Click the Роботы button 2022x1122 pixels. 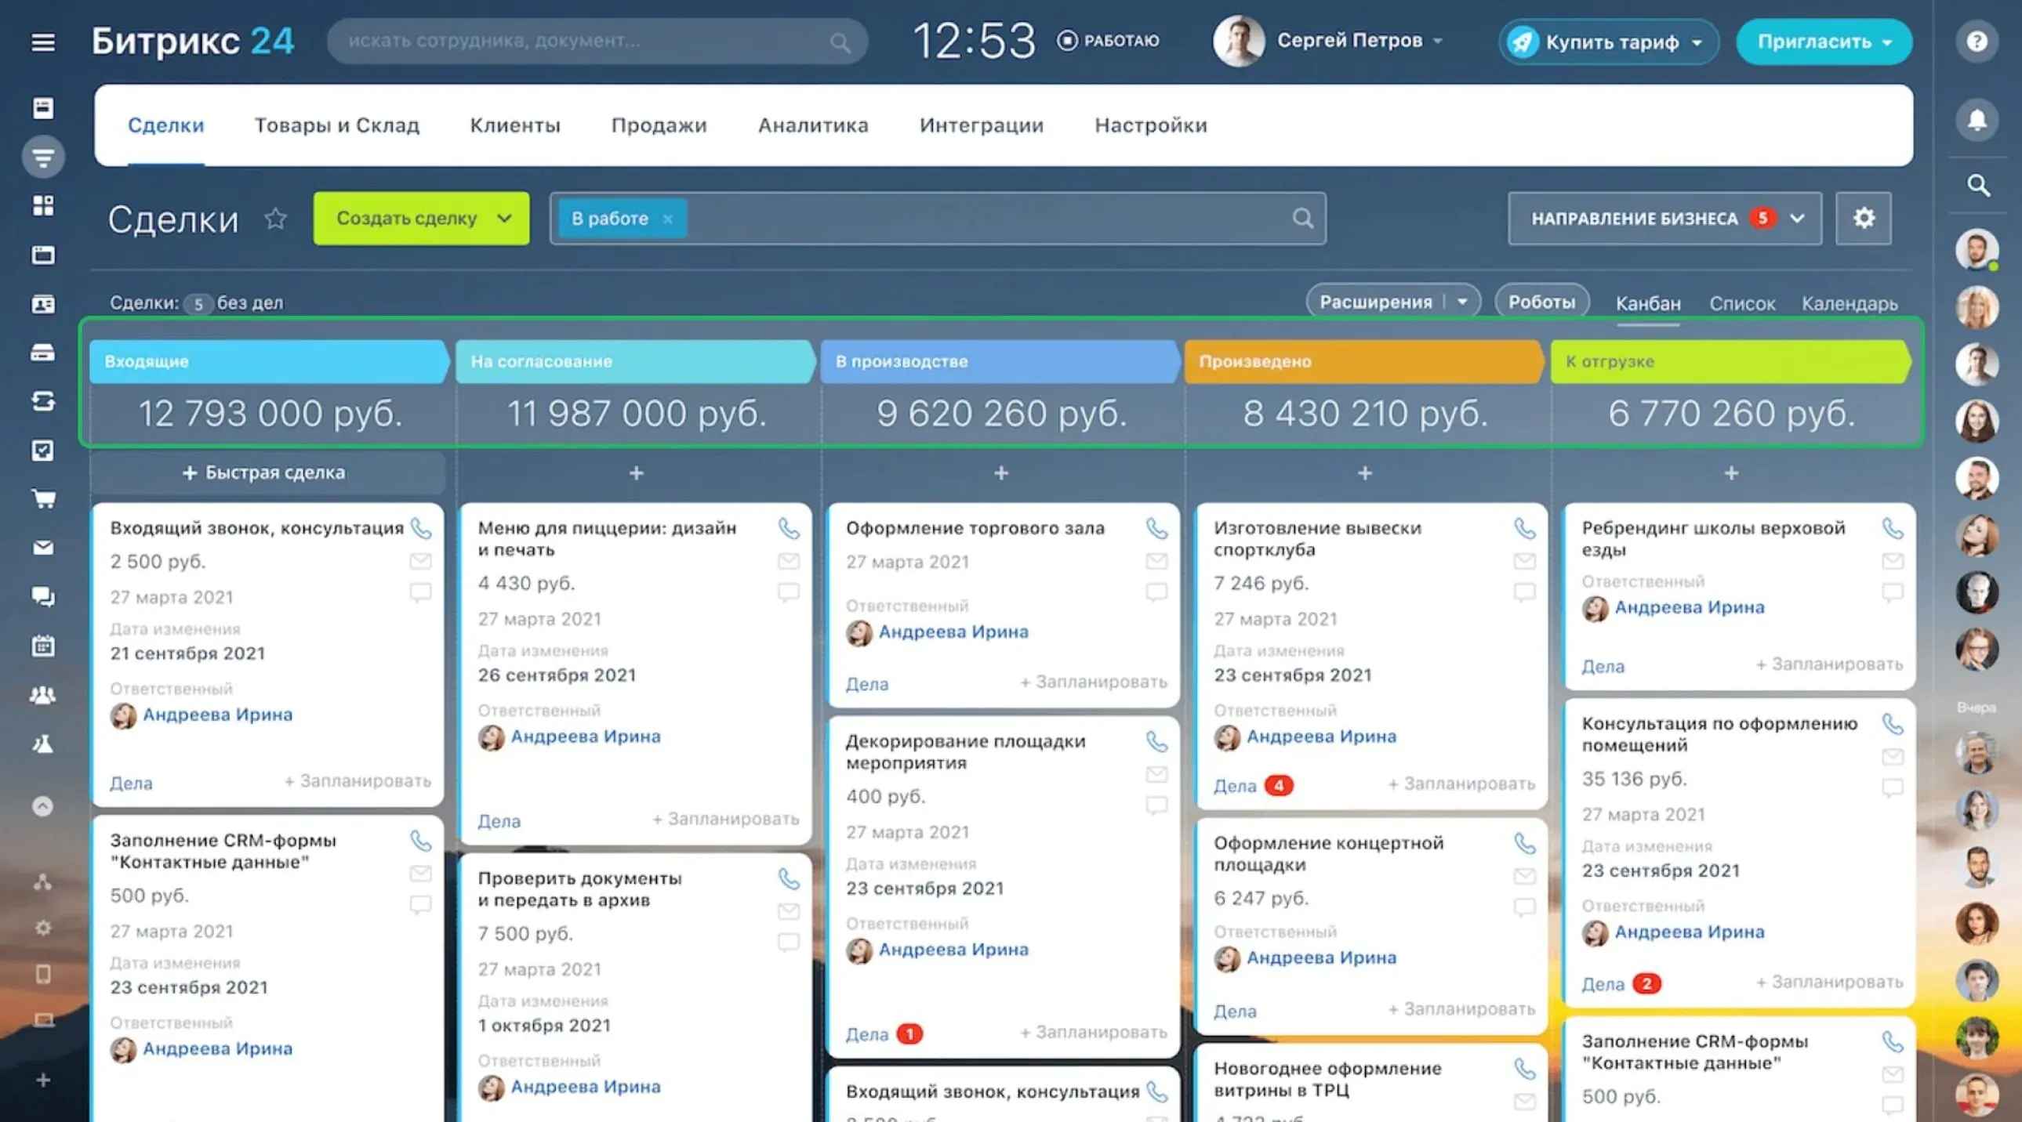pos(1541,302)
